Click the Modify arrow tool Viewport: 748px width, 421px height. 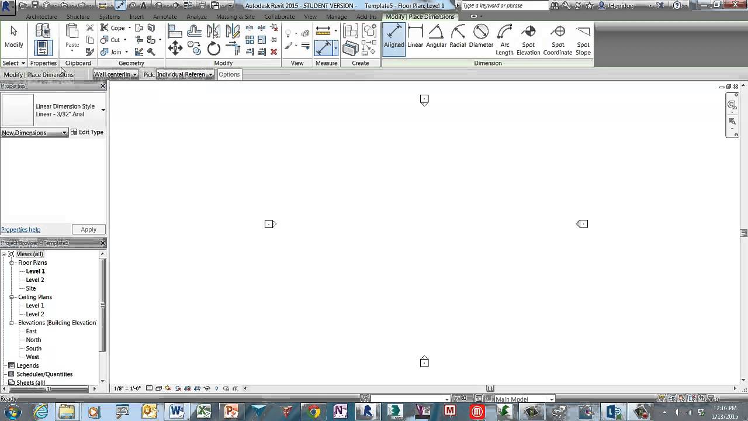[13, 36]
